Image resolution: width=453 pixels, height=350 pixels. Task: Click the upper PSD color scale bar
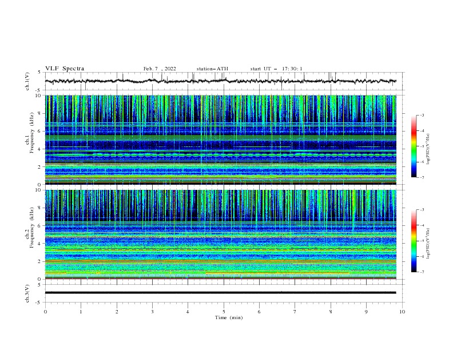click(414, 146)
